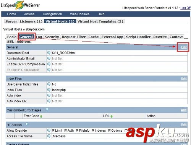191x145 pixels.
Task: Click Edit in the HT Access section
Action: pyautogui.click(x=184, y=125)
